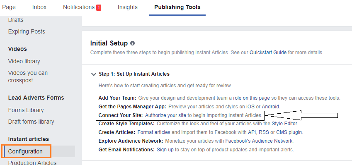Click the Initial Setup info icon
Screen dimensions: 352x165
(132, 43)
